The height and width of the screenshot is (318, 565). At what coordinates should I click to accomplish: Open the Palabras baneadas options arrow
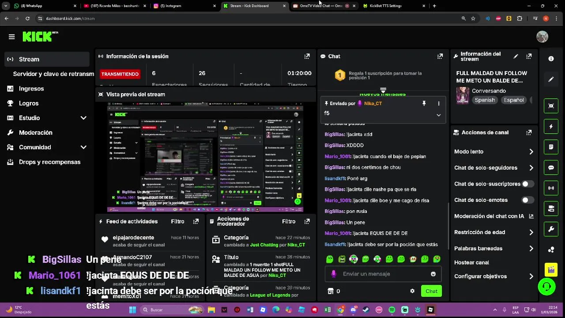tap(531, 249)
